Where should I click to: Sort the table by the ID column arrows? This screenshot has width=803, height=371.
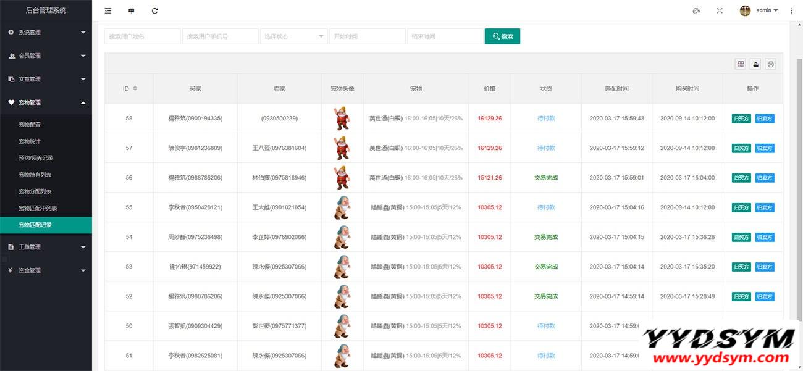pos(135,88)
